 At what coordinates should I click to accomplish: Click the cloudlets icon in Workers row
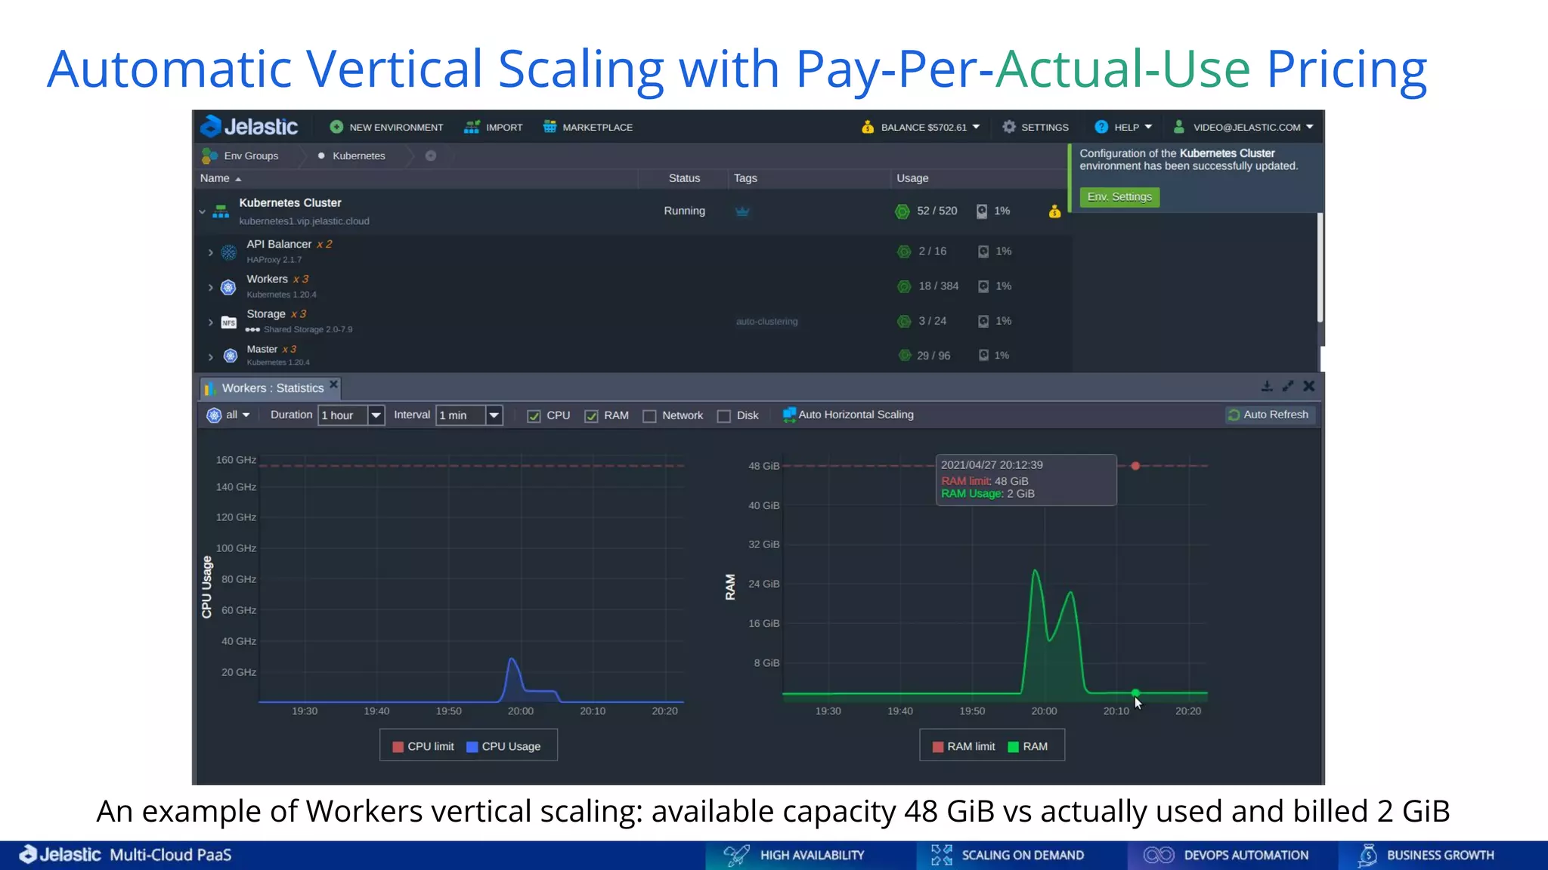904,286
